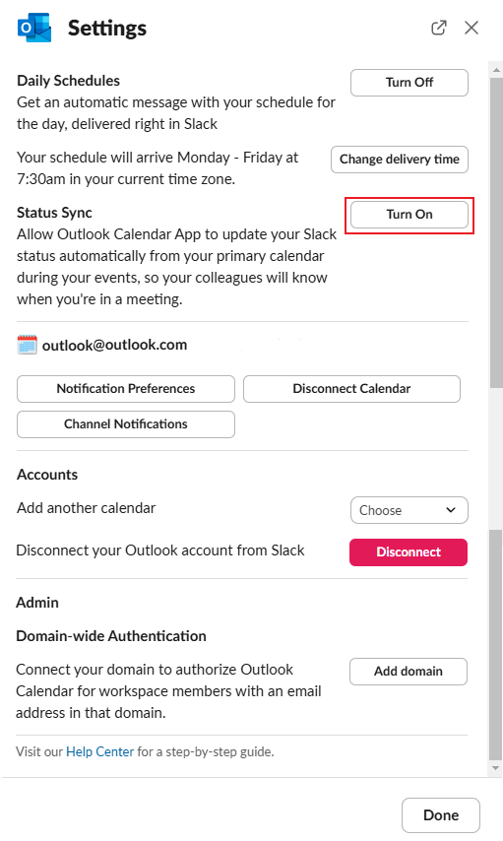The height and width of the screenshot is (841, 503).
Task: Click the scrollbar up arrow
Action: coord(496,69)
